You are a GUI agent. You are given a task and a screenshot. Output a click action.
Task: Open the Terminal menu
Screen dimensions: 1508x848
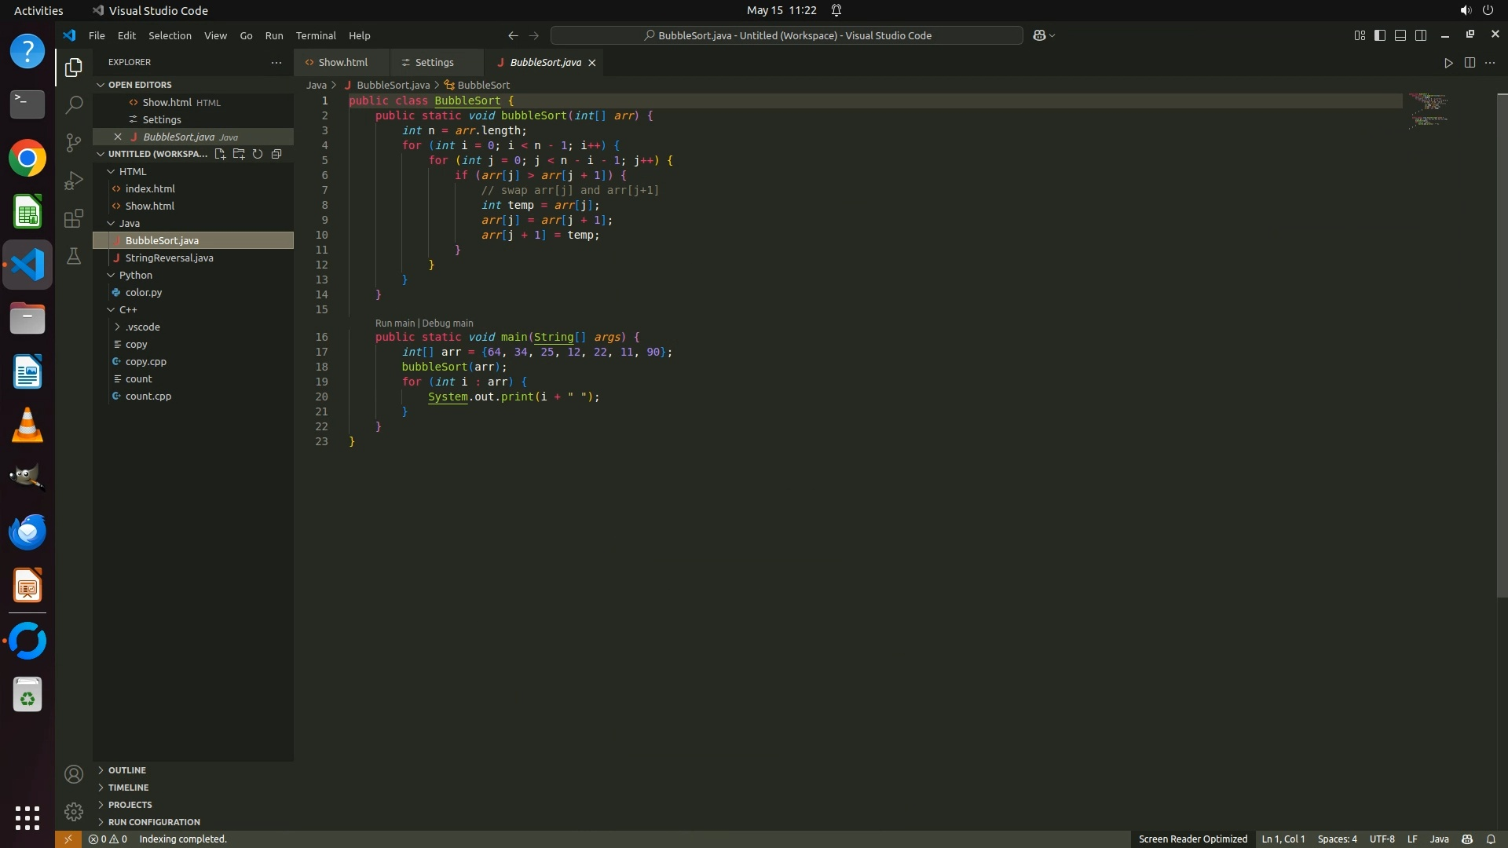(316, 35)
